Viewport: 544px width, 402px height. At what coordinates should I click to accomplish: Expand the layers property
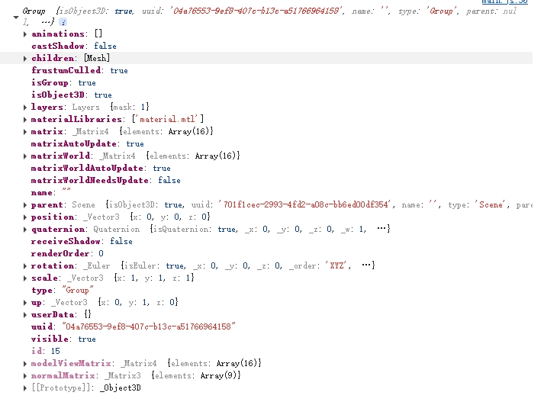coord(26,108)
